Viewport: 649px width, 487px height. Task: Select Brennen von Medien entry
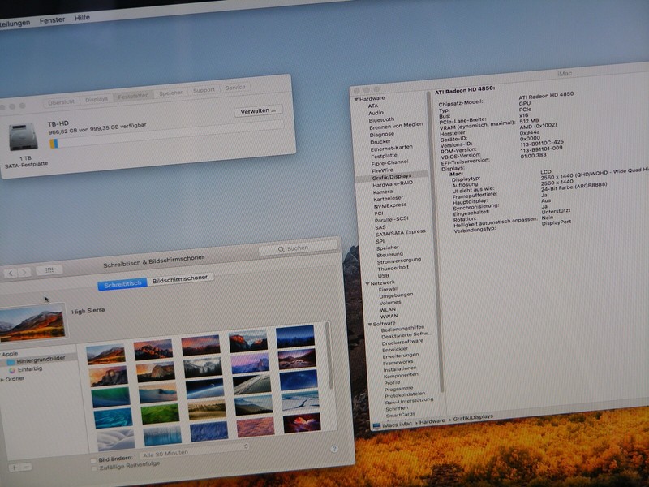396,127
